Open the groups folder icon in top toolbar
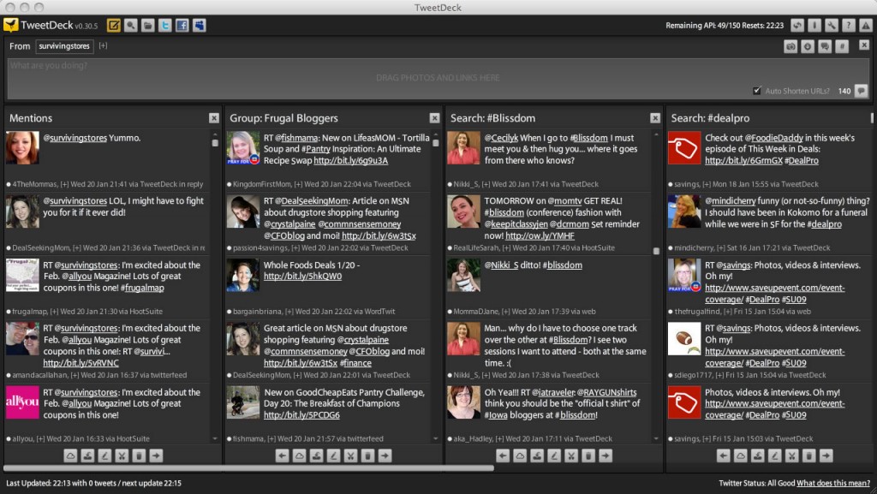The image size is (877, 494). tap(147, 25)
